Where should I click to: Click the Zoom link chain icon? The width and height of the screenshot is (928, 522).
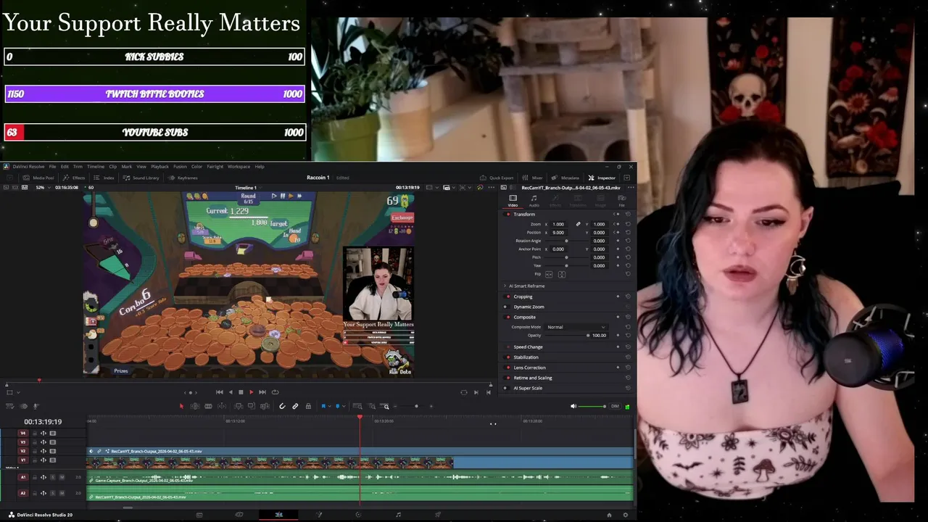pyautogui.click(x=579, y=224)
